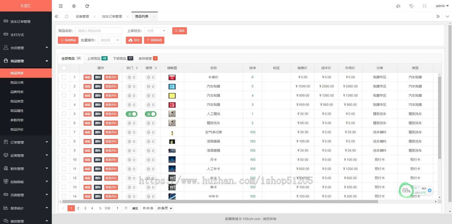The width and height of the screenshot is (452, 224).
Task: Expand 运营管理 in the sidebar
Action: coord(26,155)
